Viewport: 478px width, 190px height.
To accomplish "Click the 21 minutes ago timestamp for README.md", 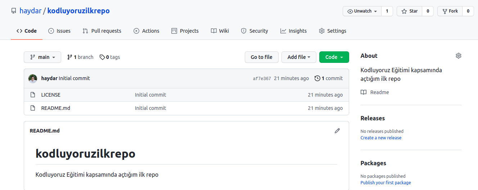I will coord(325,108).
